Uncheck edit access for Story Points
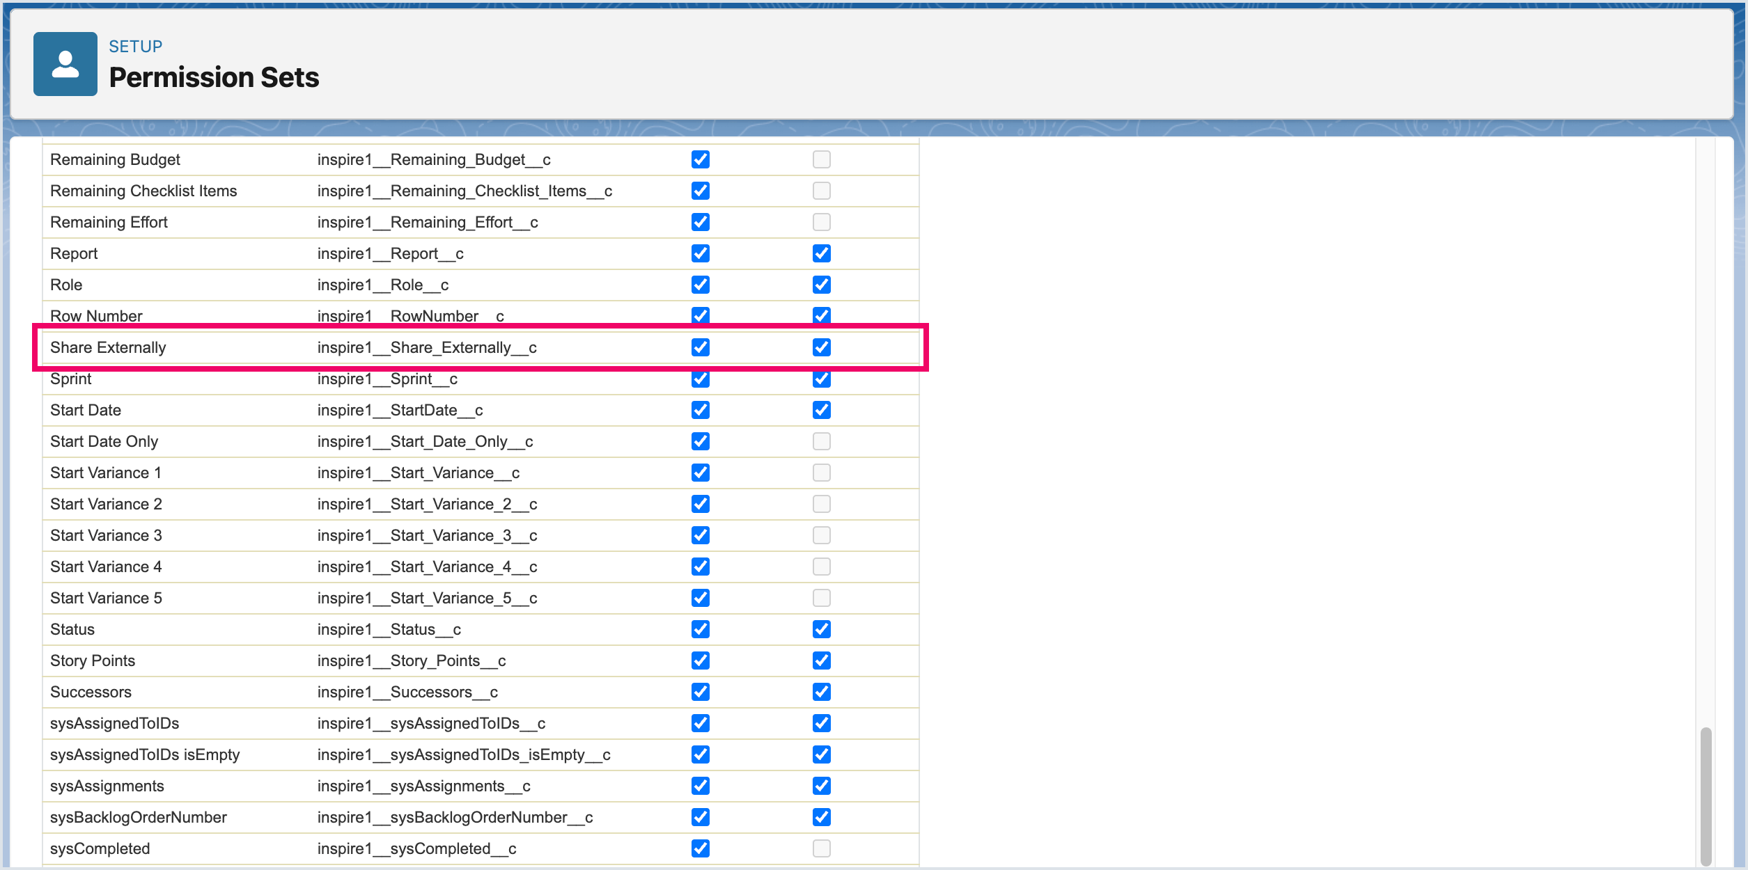Viewport: 1748px width, 870px height. (x=821, y=661)
